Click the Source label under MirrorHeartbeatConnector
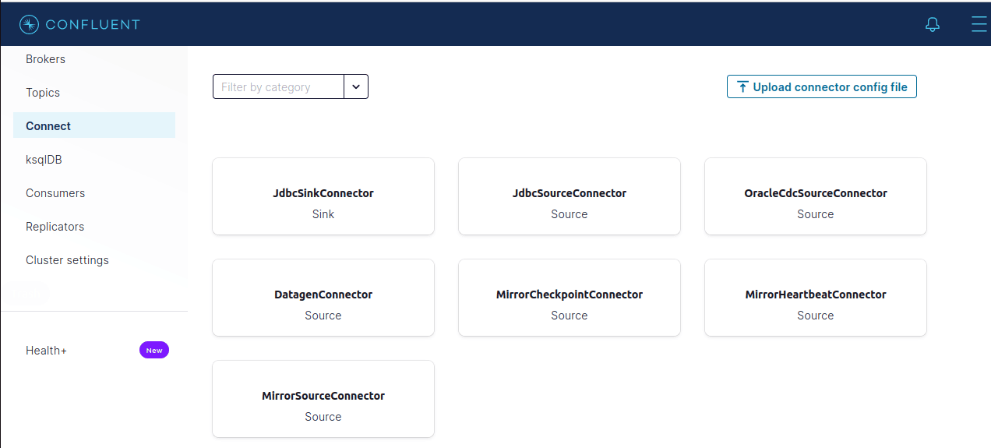991x448 pixels. point(816,316)
